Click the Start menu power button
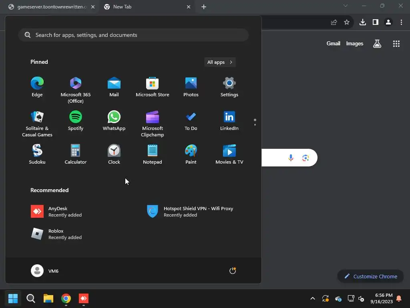Image resolution: width=410 pixels, height=308 pixels. pyautogui.click(x=233, y=271)
